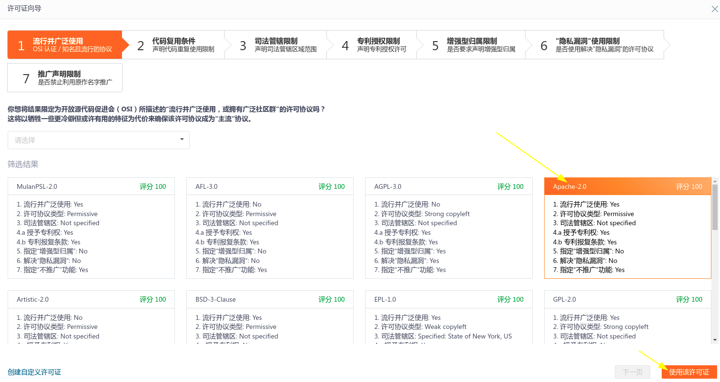This screenshot has width=720, height=382.
Task: Go to step 6 隐私漏洞使用限制
Action: 598,45
